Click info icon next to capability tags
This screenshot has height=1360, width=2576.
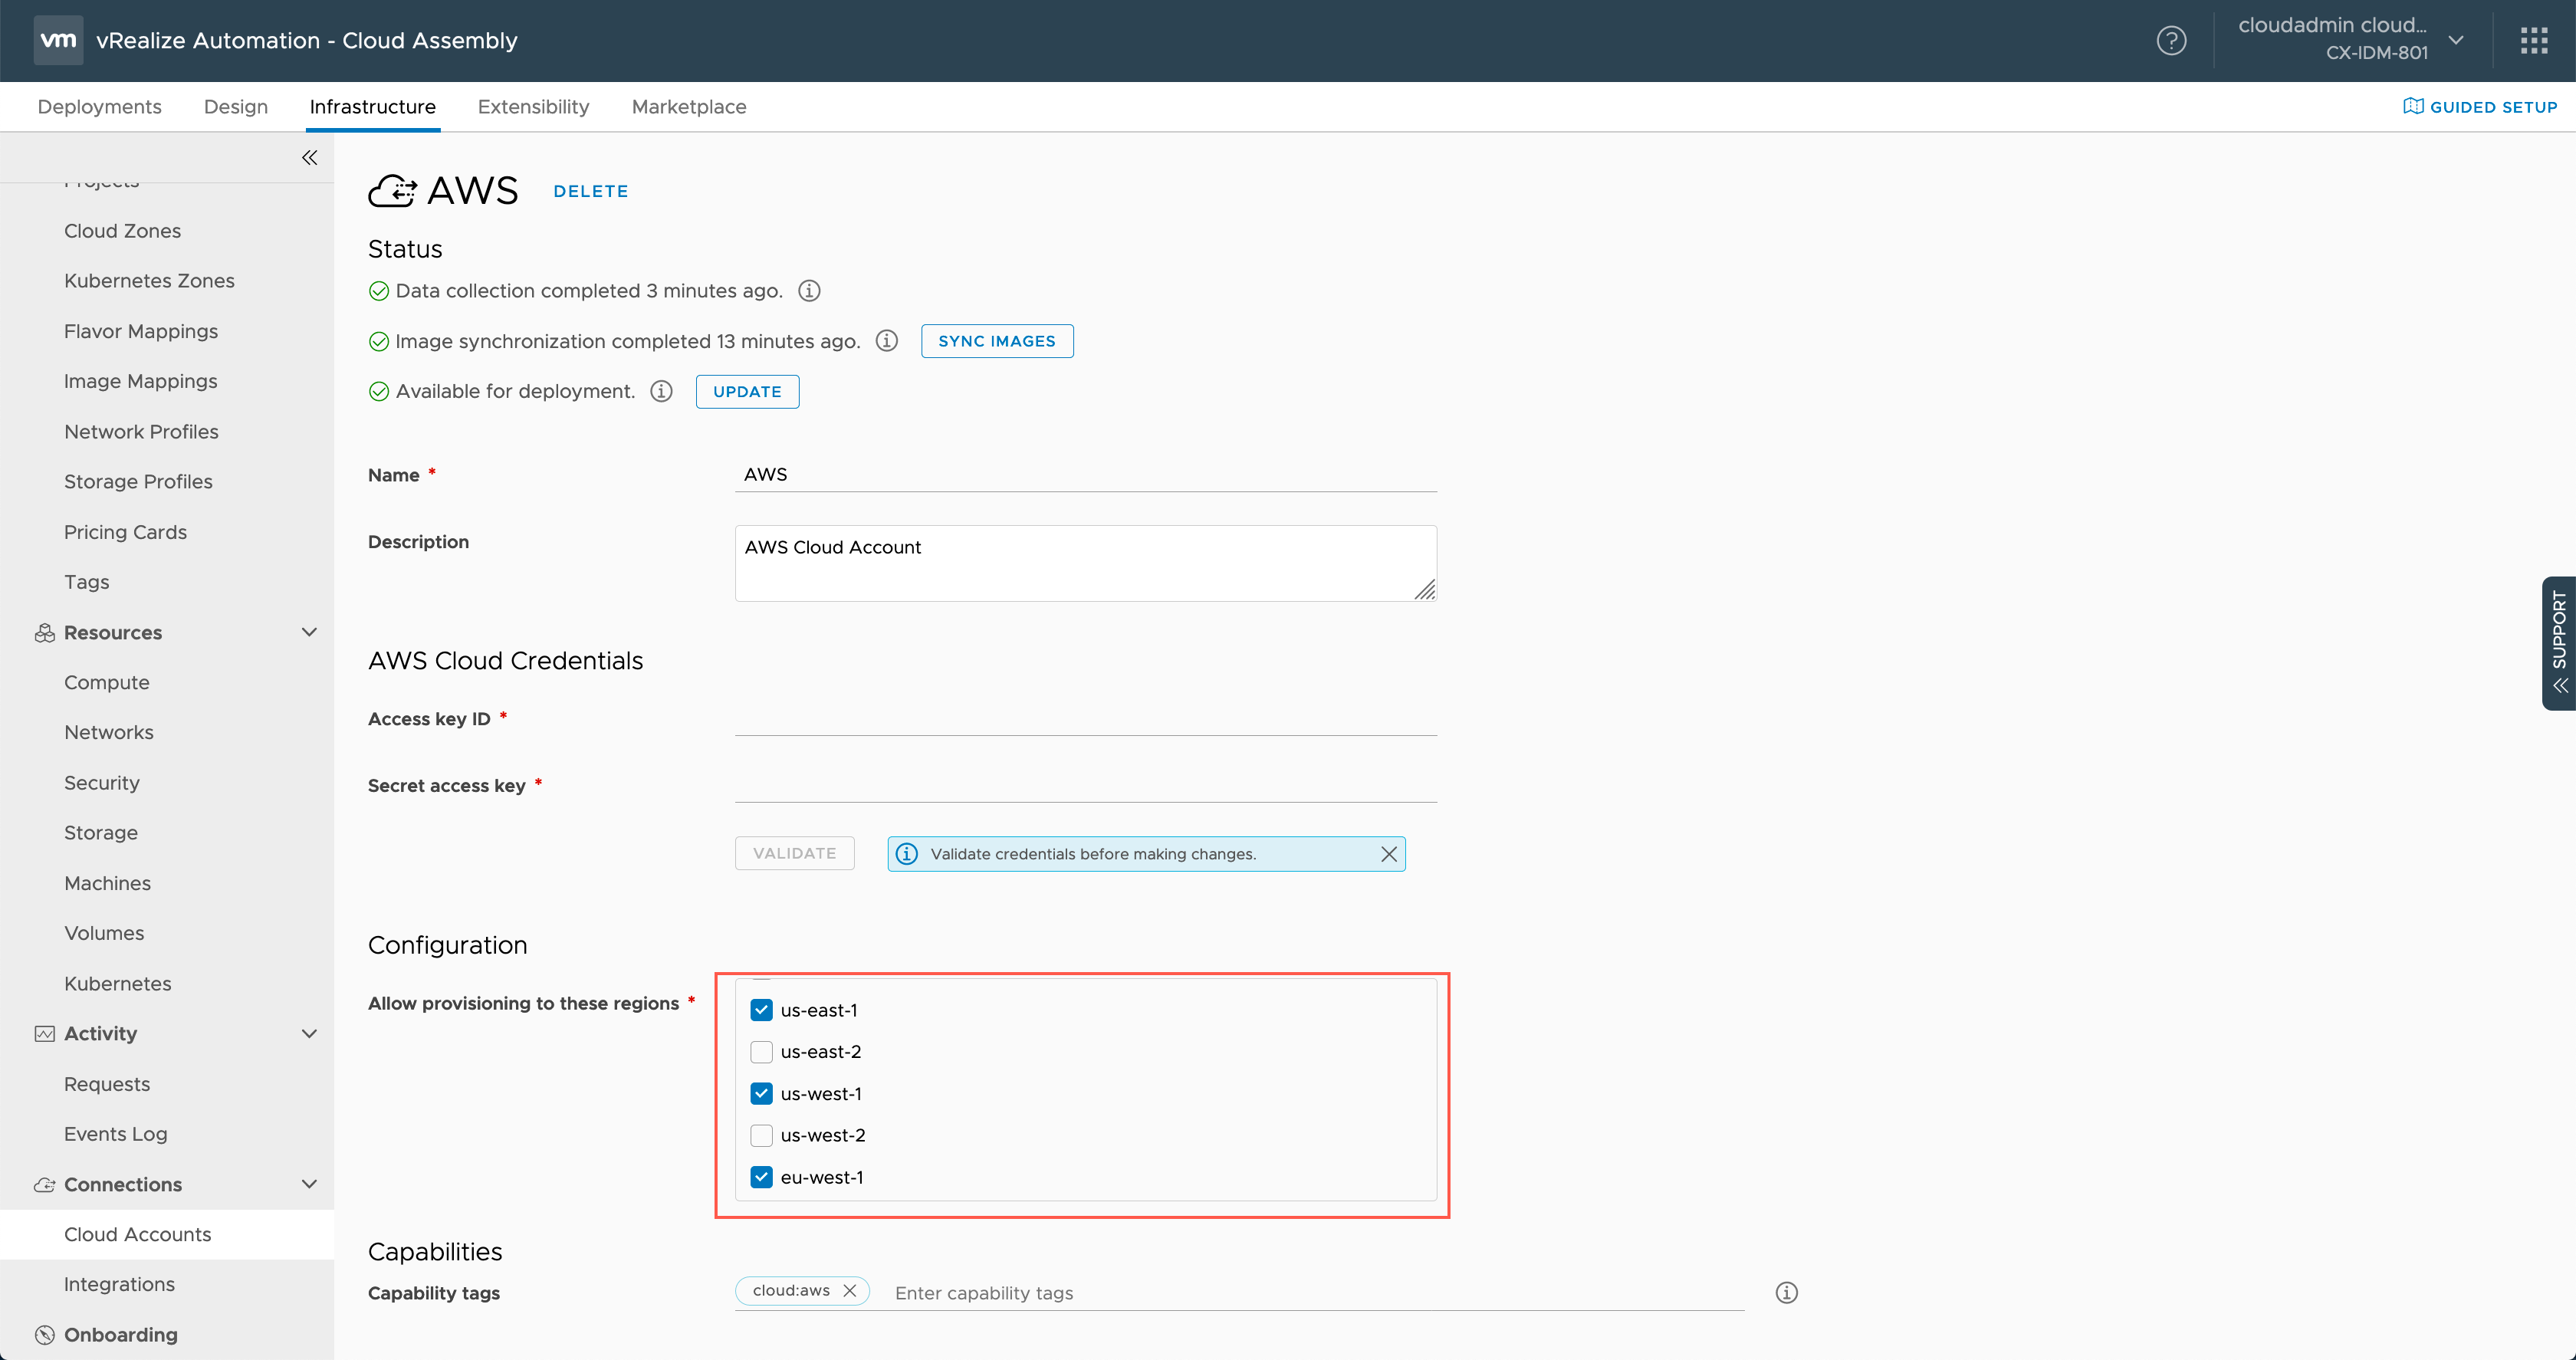1786,1293
